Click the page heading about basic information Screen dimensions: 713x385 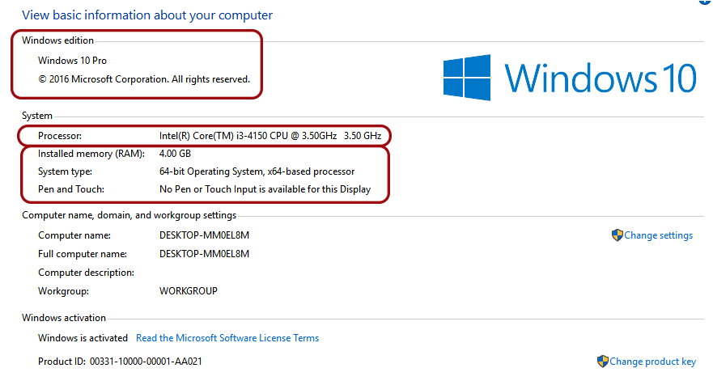pyautogui.click(x=147, y=15)
